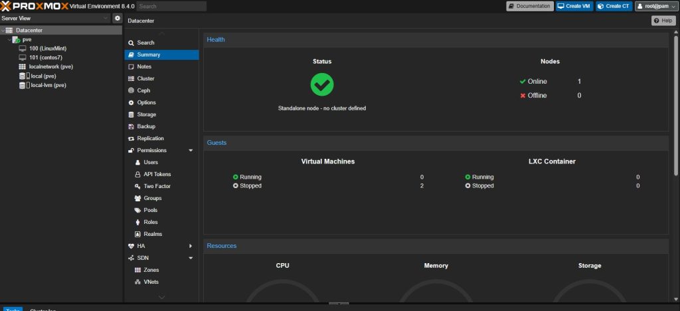Click the Backup floppy icon

(131, 127)
